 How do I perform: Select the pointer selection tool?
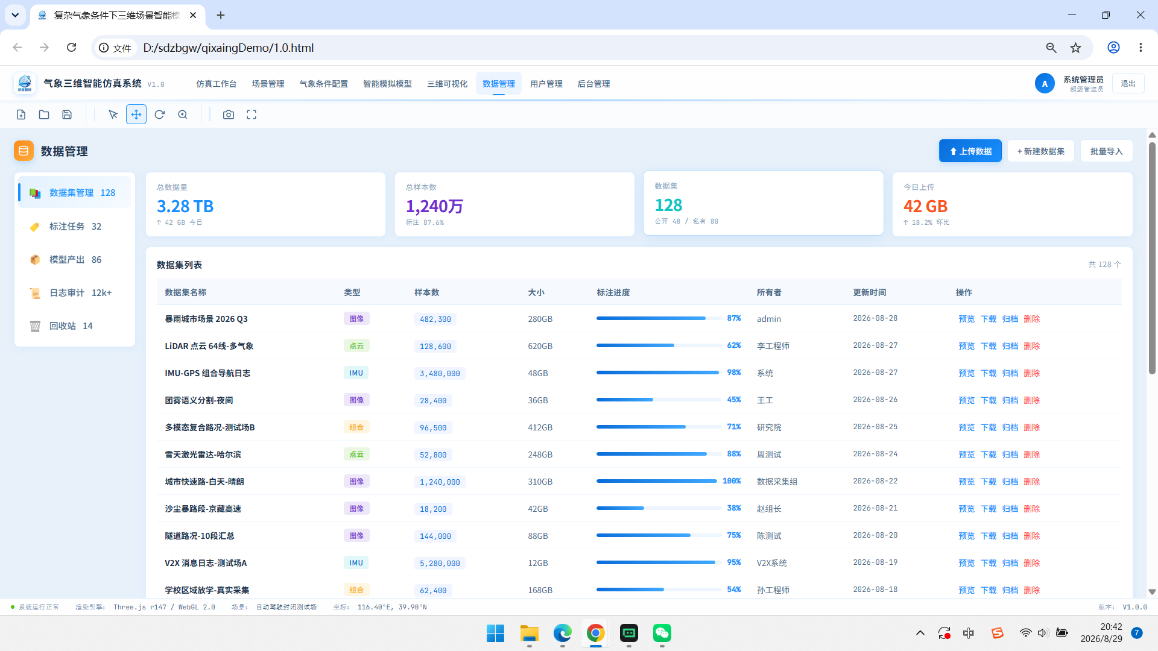click(113, 115)
